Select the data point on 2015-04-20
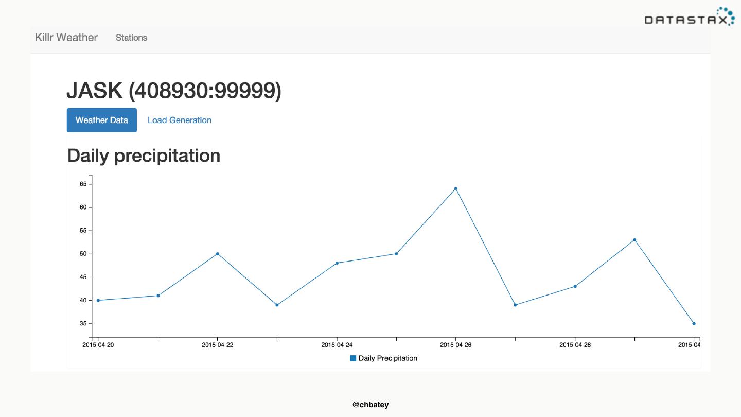 pyautogui.click(x=98, y=300)
